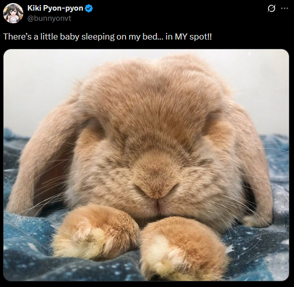Open the three-dot More options menu
Screen dimensions: 294x287
(284, 8)
